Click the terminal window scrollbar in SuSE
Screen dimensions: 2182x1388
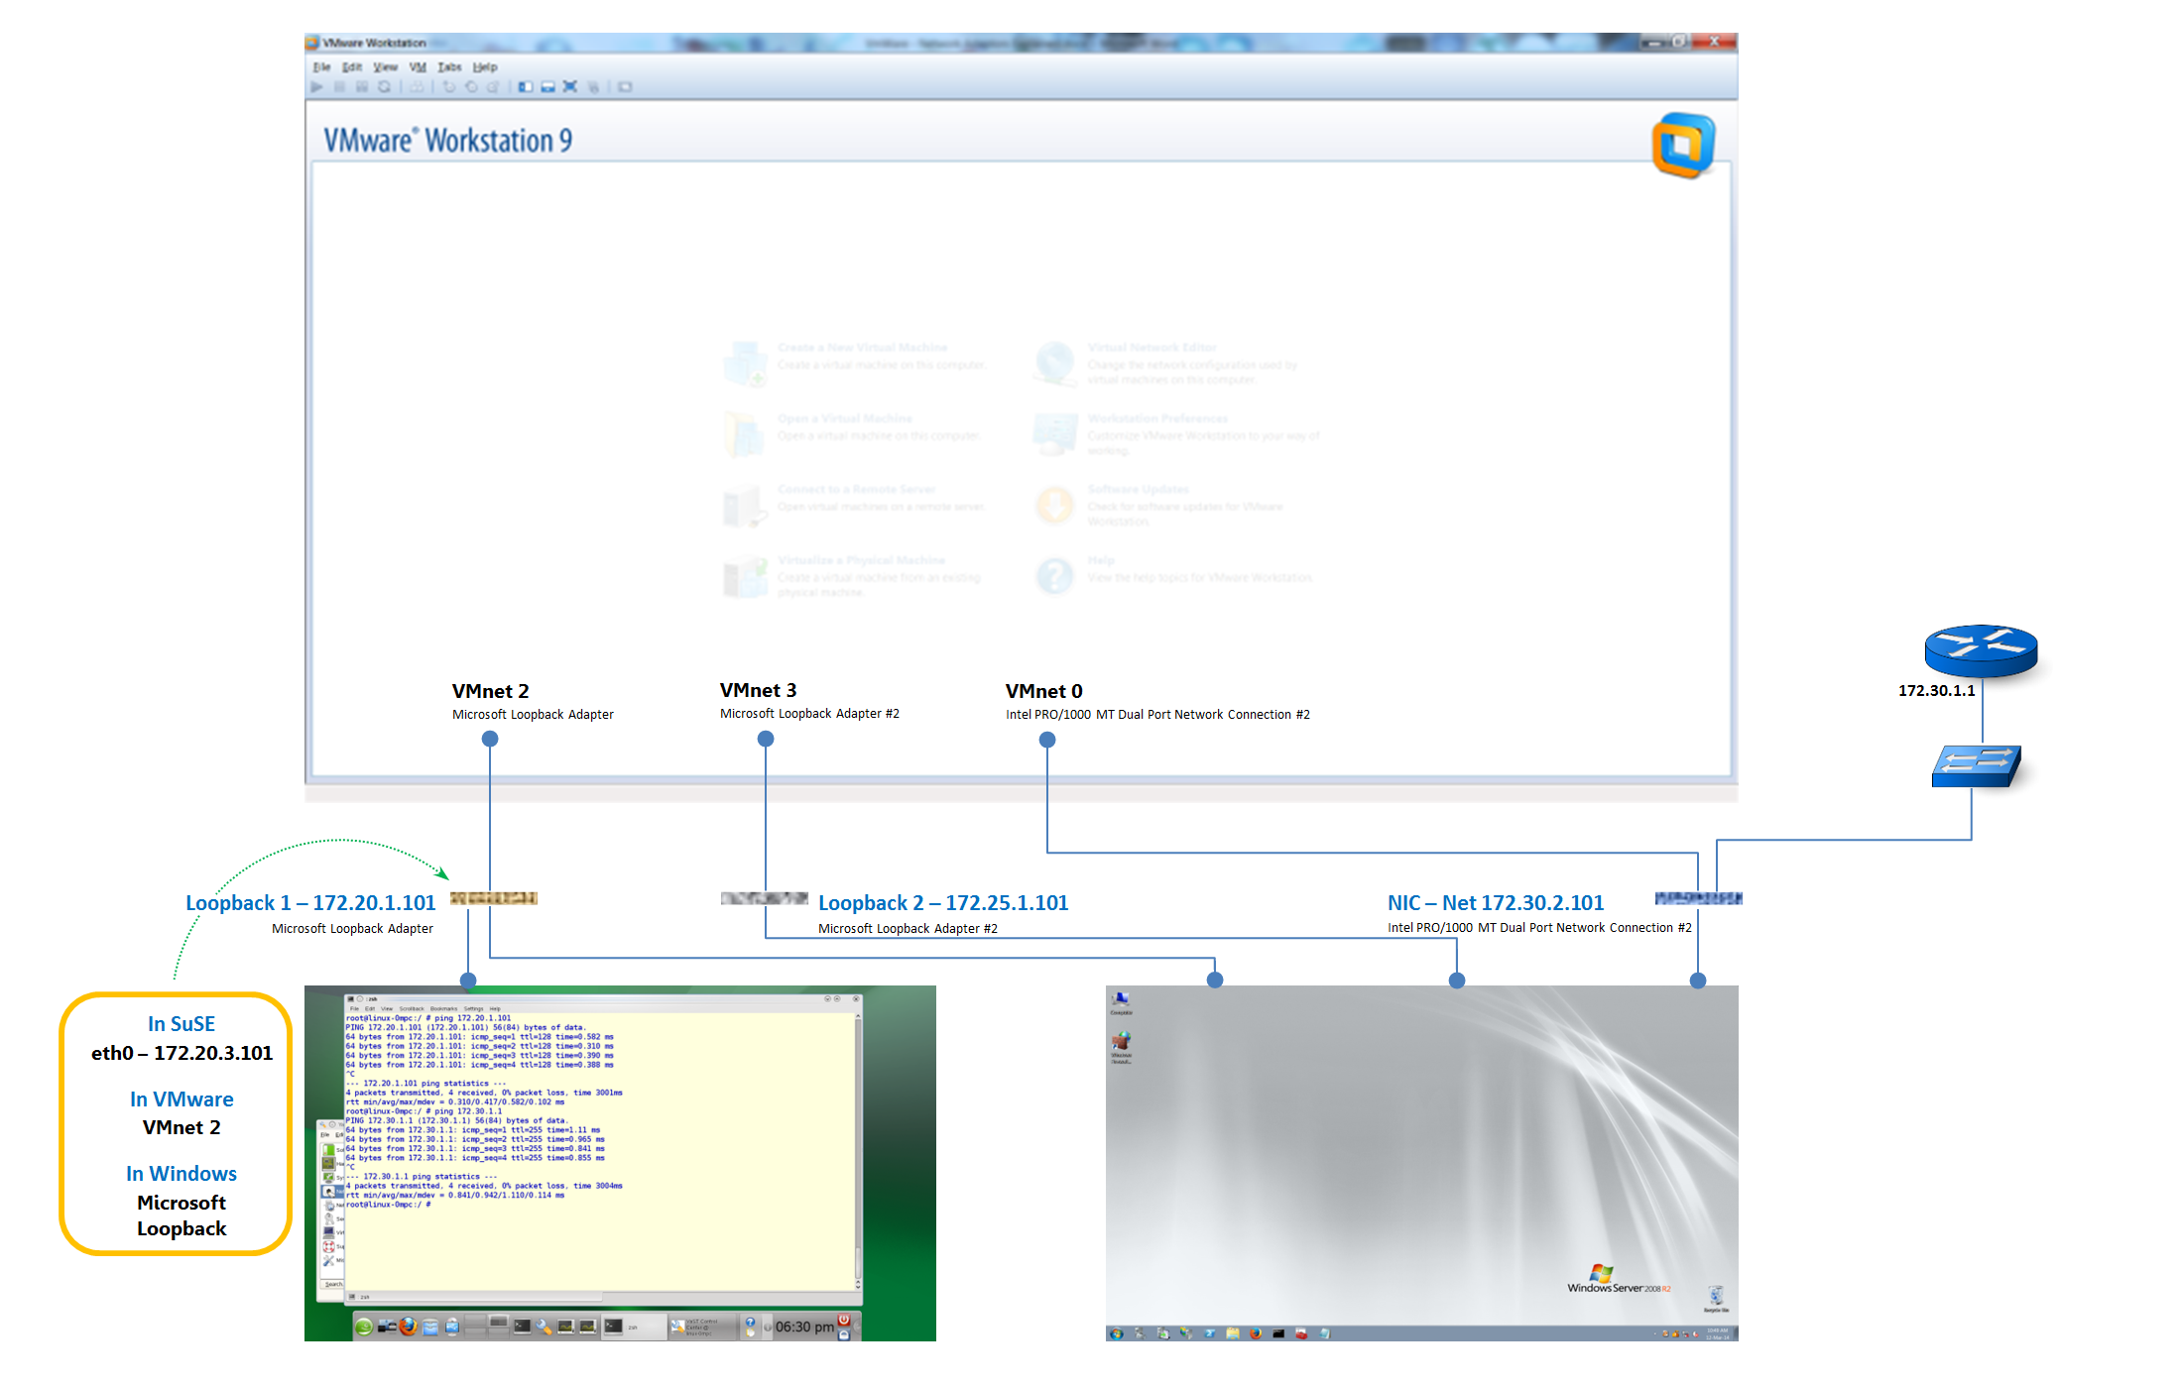tap(858, 1150)
